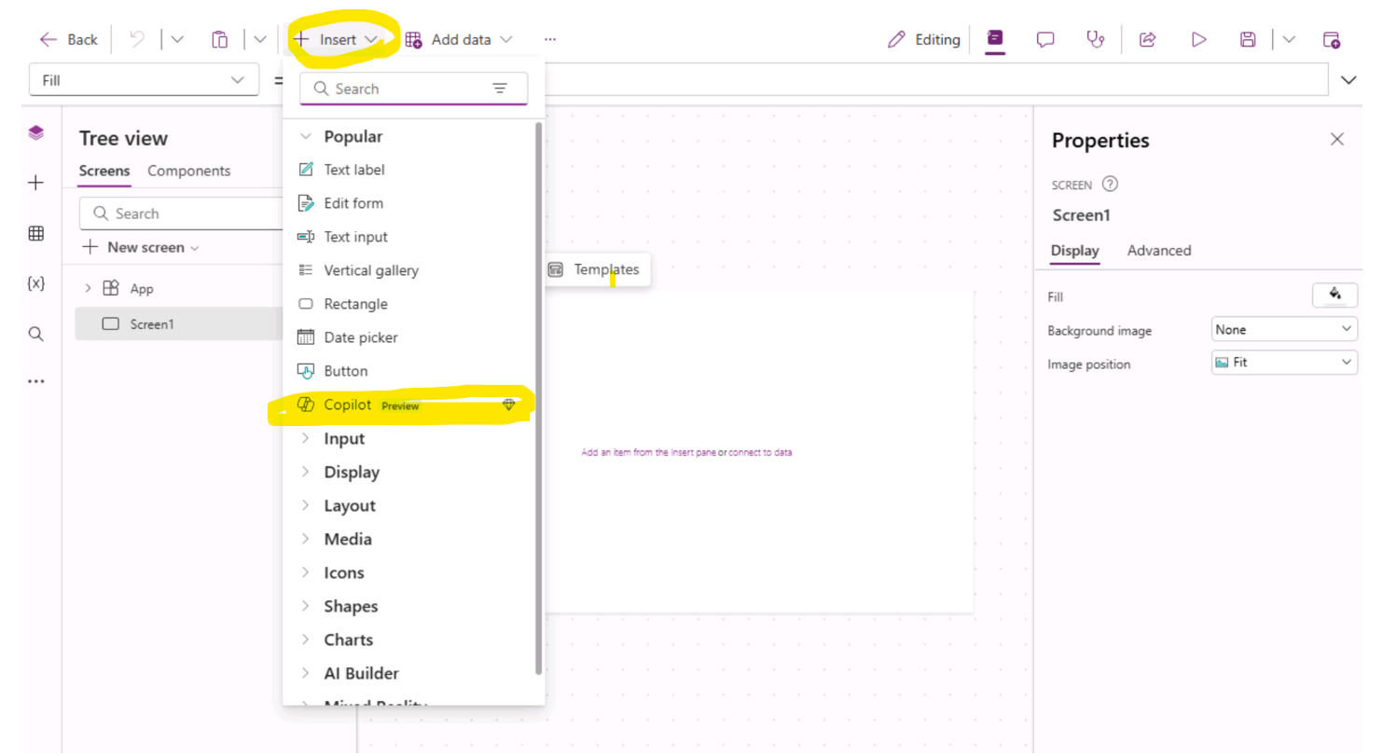Expand the Input category in Insert menu

coord(344,439)
